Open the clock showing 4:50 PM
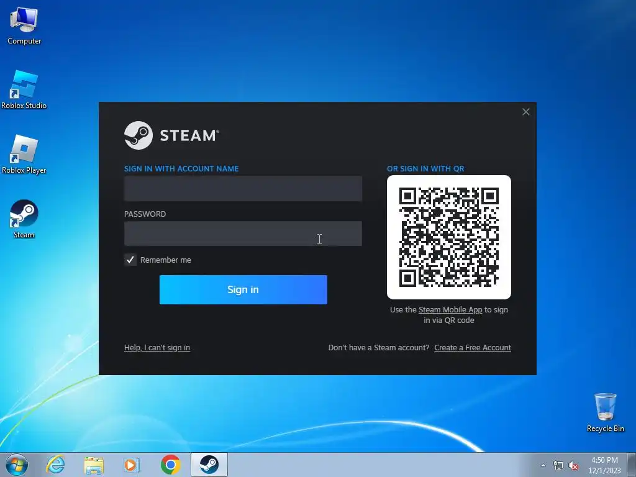636x477 pixels. coord(604,465)
